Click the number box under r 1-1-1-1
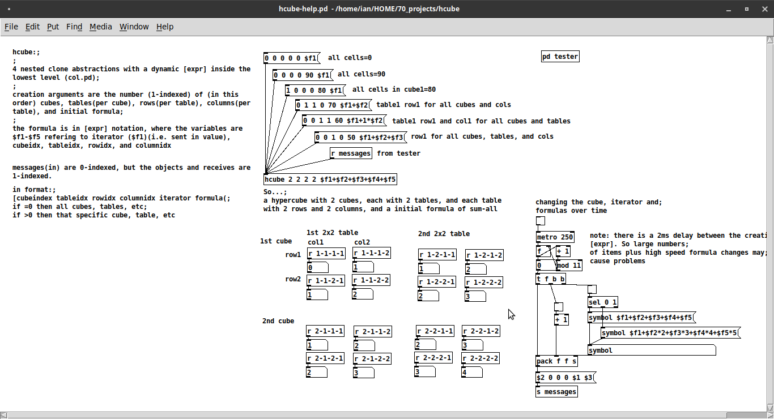This screenshot has width=774, height=419. [x=318, y=268]
